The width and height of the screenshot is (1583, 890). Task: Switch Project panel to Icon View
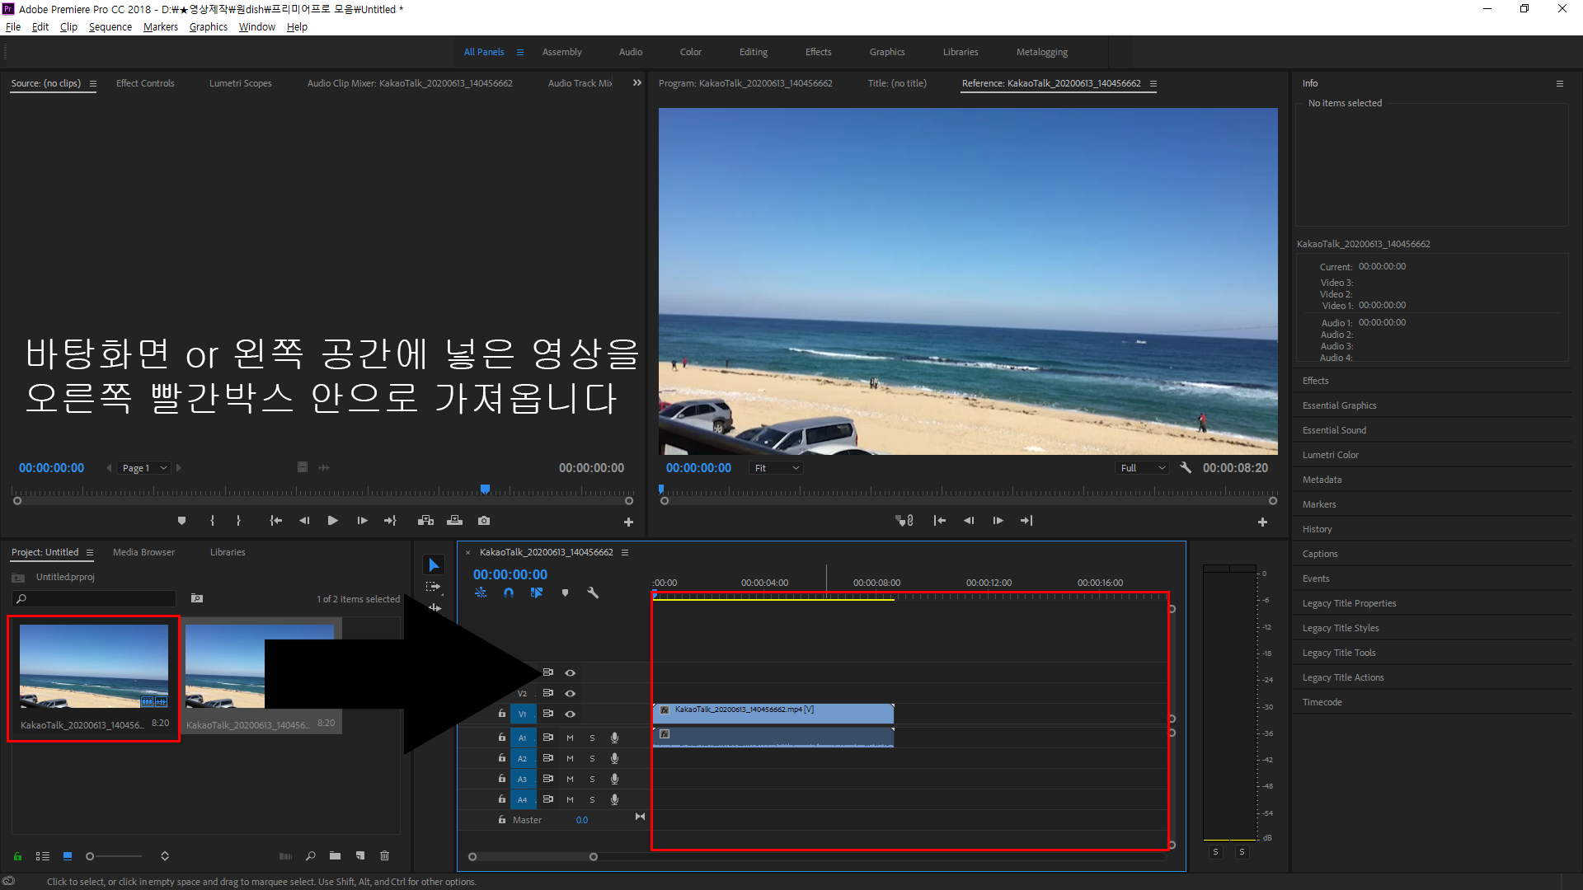[x=68, y=856]
